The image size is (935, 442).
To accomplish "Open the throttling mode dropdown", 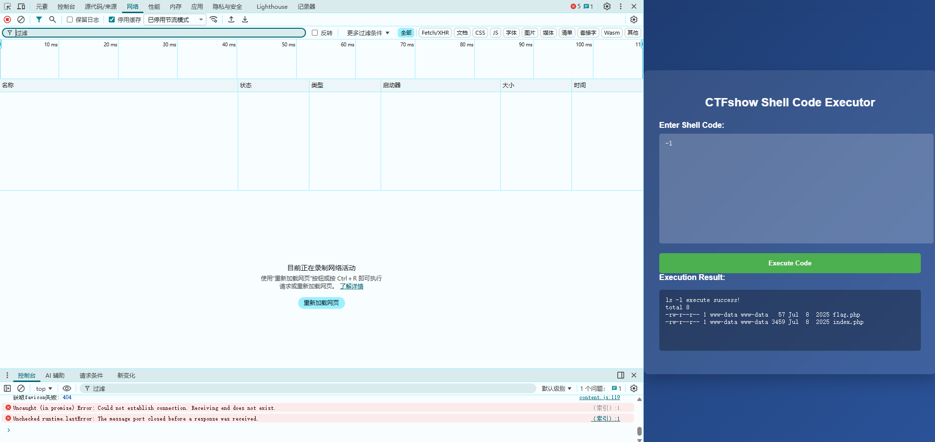I will 175,20.
